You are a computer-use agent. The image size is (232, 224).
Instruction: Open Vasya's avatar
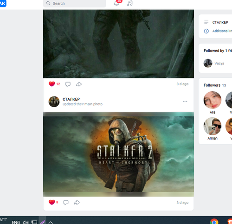click(x=208, y=63)
